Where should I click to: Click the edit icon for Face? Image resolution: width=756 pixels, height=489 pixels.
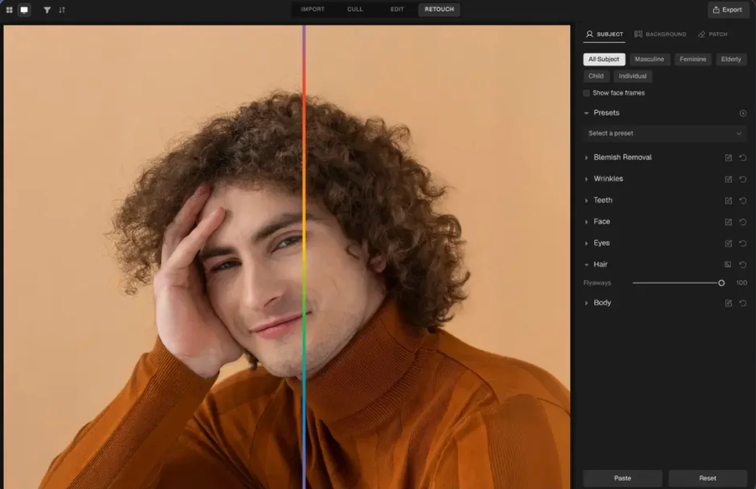tap(728, 222)
